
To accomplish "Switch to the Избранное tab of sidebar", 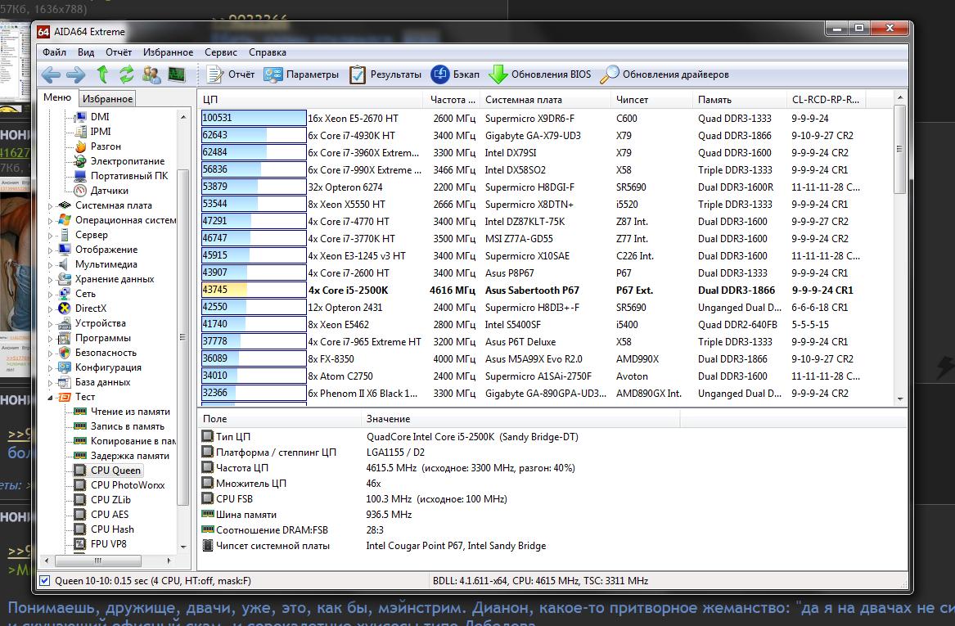I will (x=108, y=99).
